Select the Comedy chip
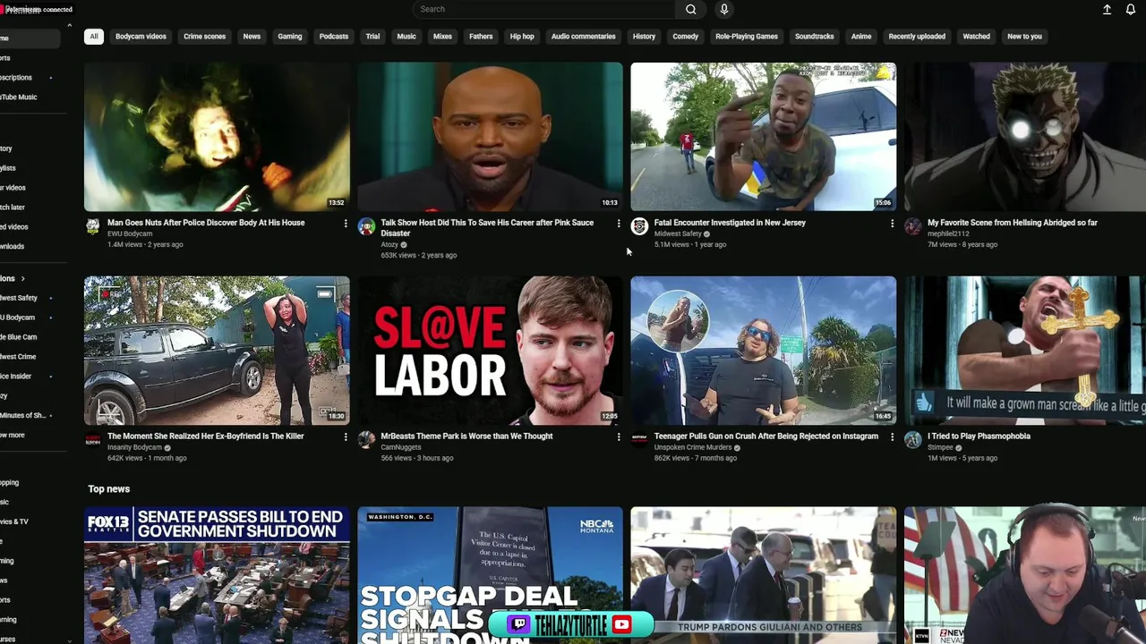Screen dimensions: 1146x644 (x=685, y=37)
